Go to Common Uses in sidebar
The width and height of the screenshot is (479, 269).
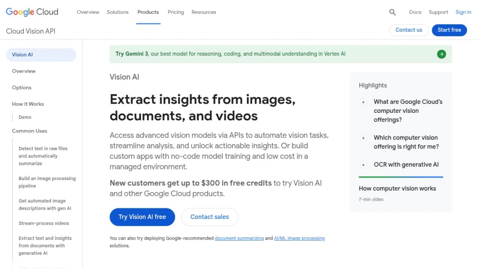30,131
